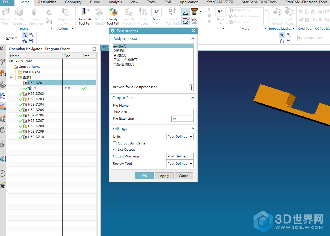The image size is (330, 236).
Task: Uncheck the List Output checkbox
Action: [115, 150]
